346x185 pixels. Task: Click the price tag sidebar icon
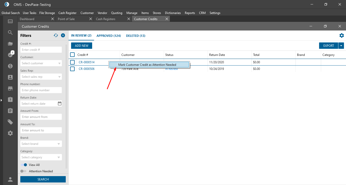[10, 122]
